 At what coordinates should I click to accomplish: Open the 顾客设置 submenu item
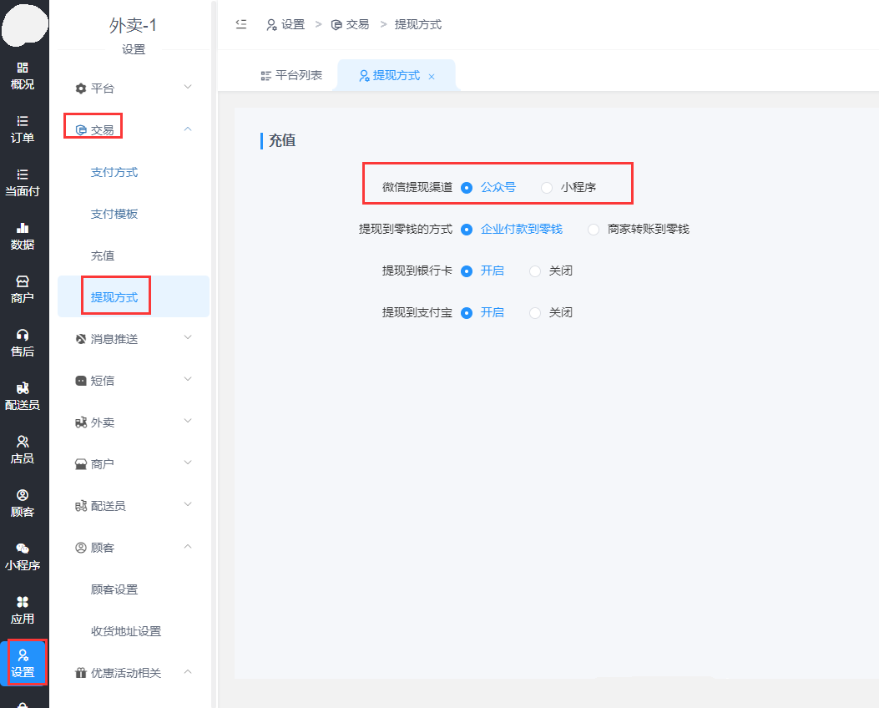tap(114, 589)
